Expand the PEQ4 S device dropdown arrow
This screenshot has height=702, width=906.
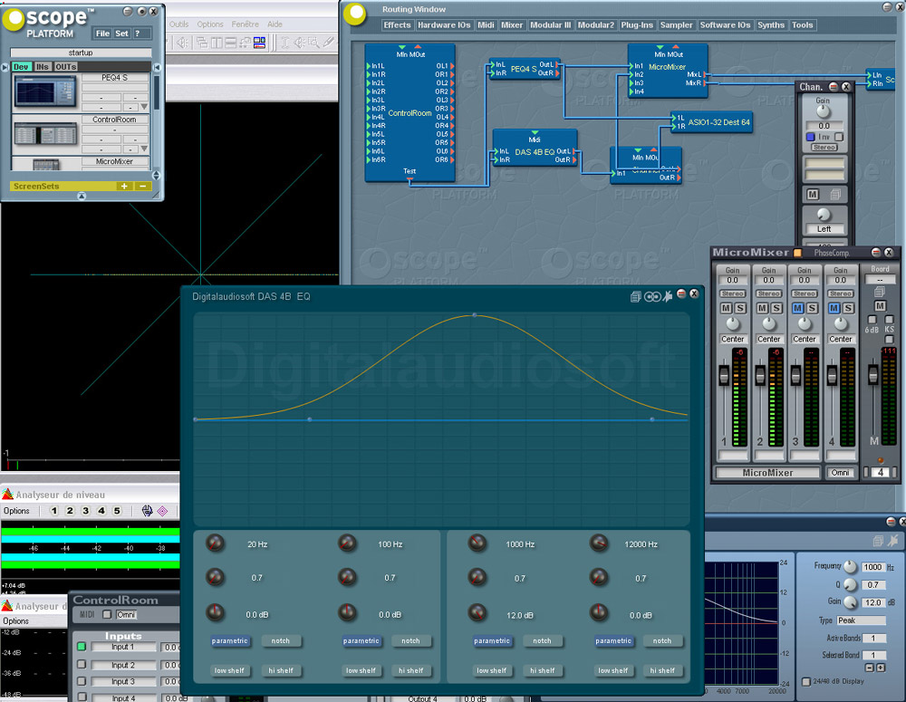144,107
